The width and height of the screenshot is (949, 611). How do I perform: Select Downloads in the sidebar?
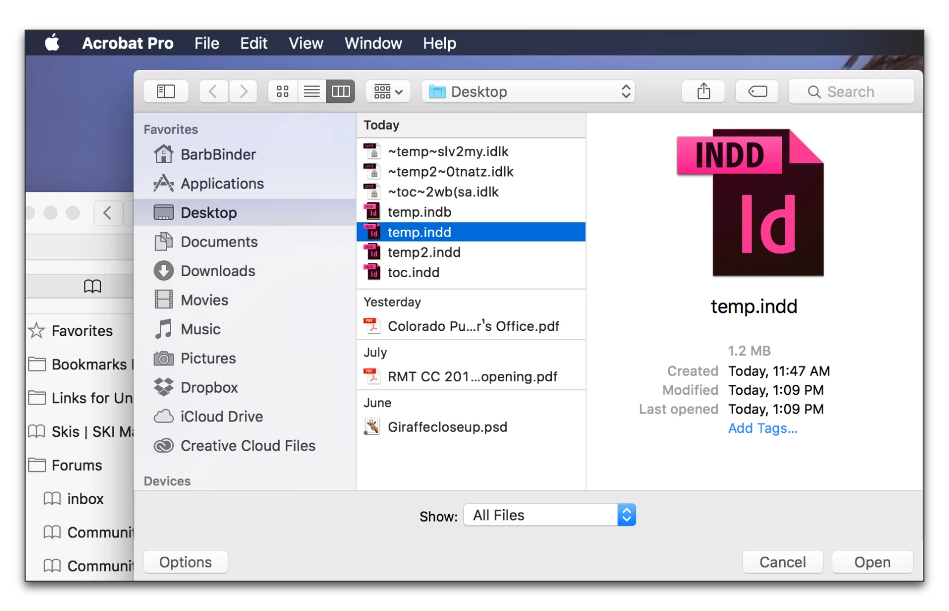click(x=245, y=271)
